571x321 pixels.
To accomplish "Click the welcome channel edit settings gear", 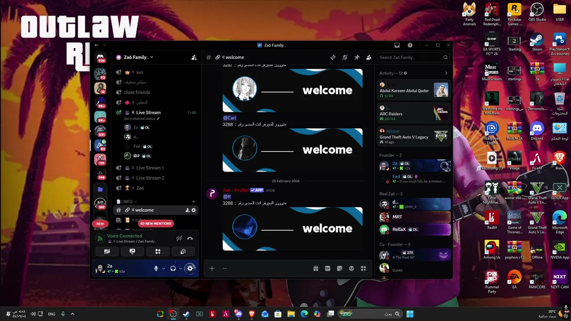I will click(x=194, y=210).
